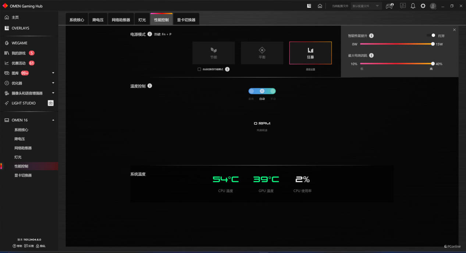This screenshot has height=253, width=466.
Task: Show info for 温度控制
Action: click(x=150, y=86)
